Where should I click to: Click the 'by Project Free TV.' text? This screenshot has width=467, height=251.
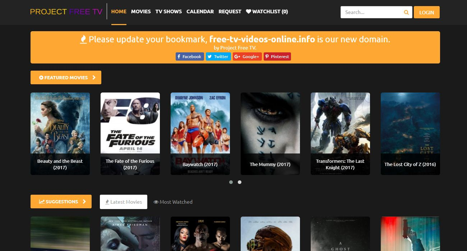point(235,48)
